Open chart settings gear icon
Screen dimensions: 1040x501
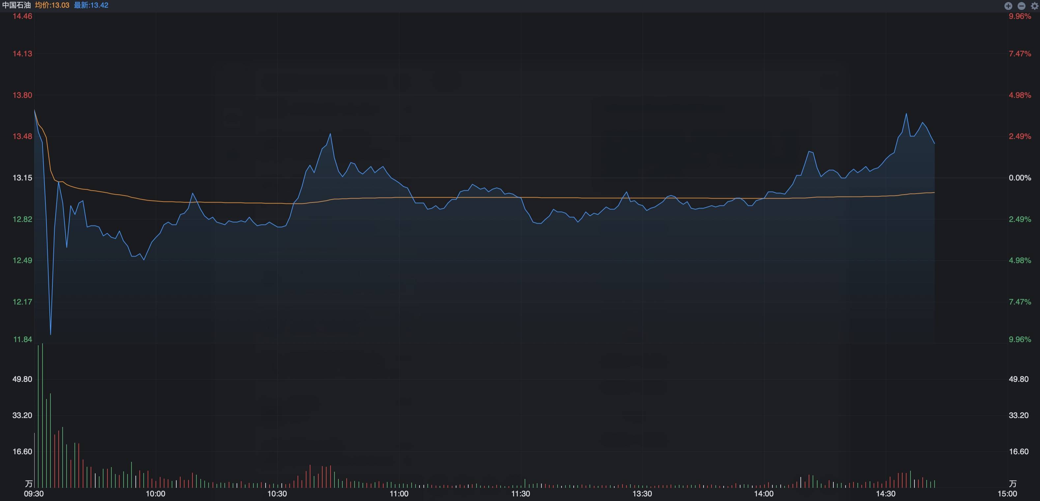[1034, 6]
